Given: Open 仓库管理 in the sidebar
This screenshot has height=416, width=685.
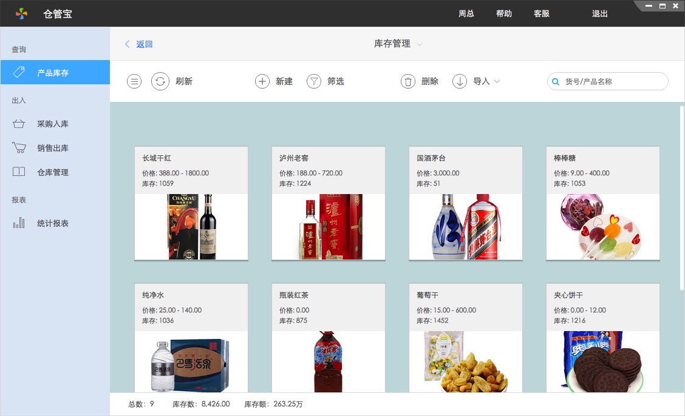Looking at the screenshot, I should [x=53, y=172].
